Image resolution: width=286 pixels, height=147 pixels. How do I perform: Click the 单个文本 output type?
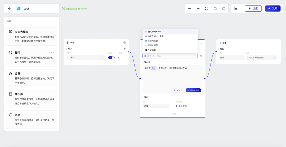pyautogui.click(x=182, y=106)
